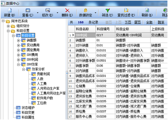168x120 pixels.
Task: Go to next page via 下页
Action: (x=128, y=22)
